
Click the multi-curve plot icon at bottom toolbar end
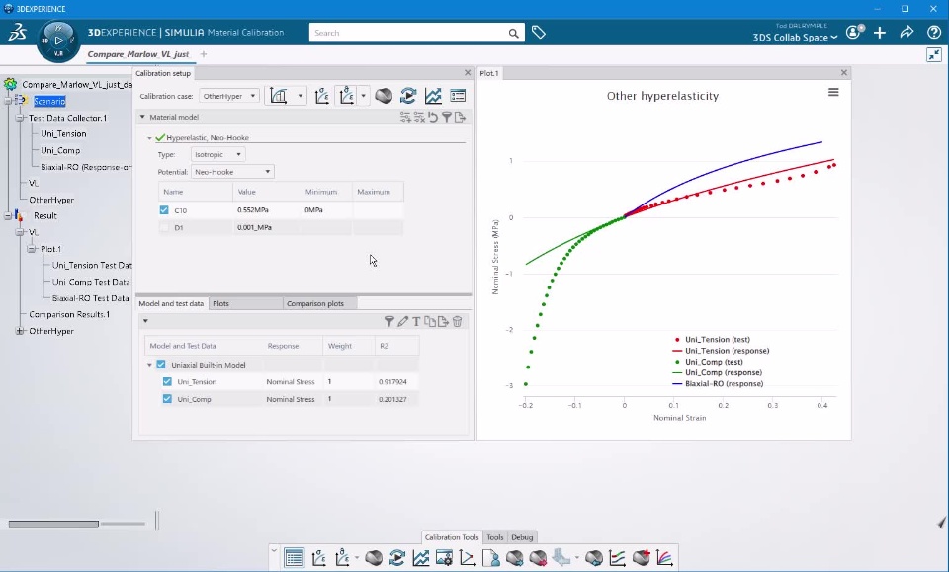[x=664, y=557]
